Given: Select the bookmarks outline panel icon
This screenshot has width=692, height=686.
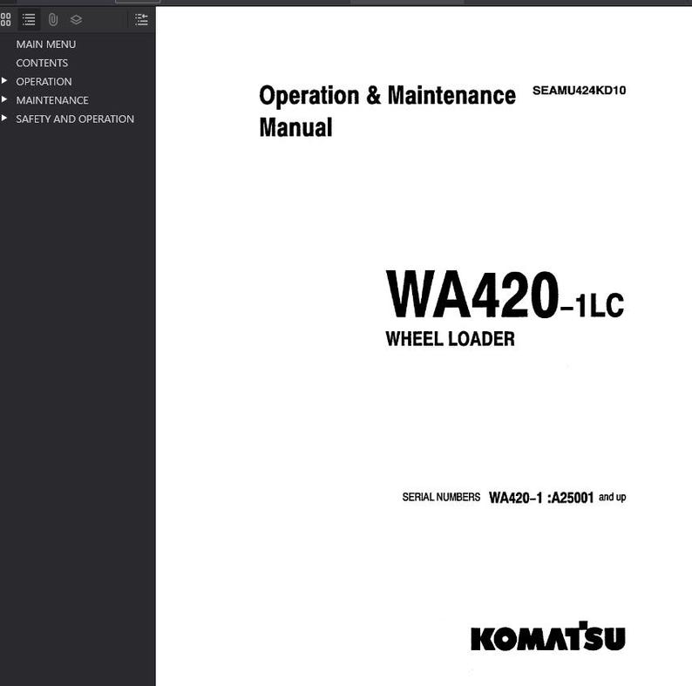Looking at the screenshot, I should 29,19.
